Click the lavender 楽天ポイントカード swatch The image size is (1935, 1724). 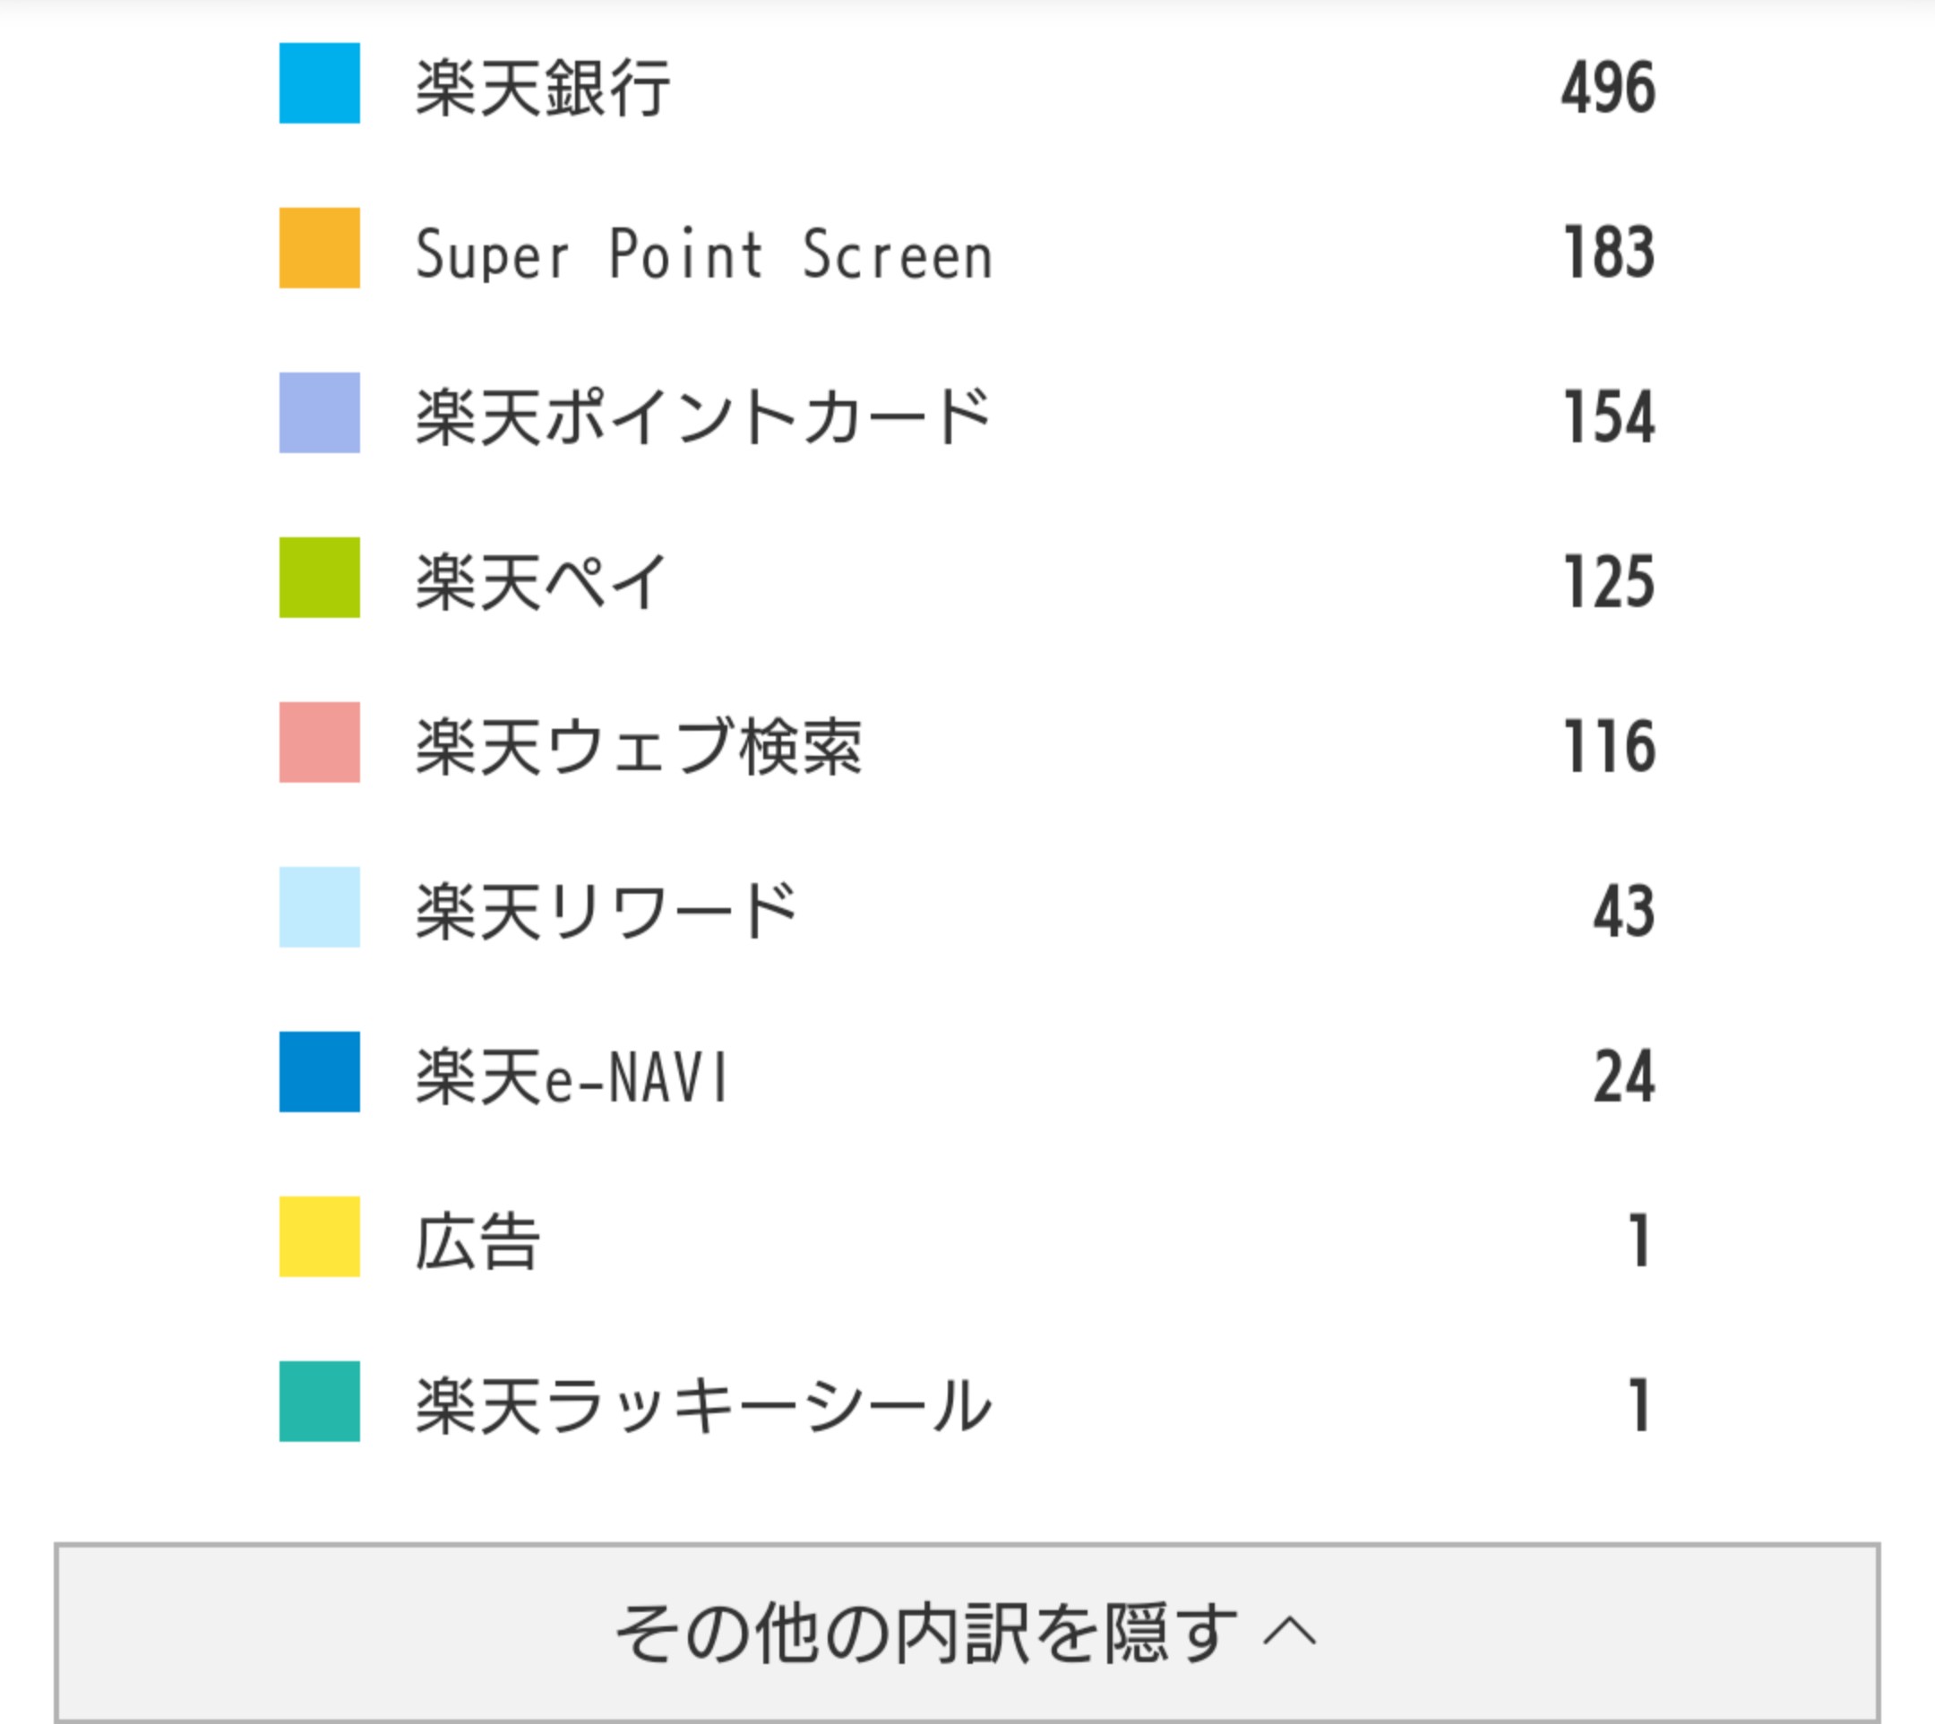[x=319, y=413]
